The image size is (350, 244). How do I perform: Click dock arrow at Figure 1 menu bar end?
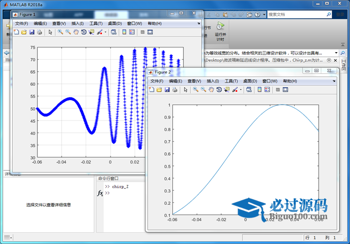click(199, 23)
